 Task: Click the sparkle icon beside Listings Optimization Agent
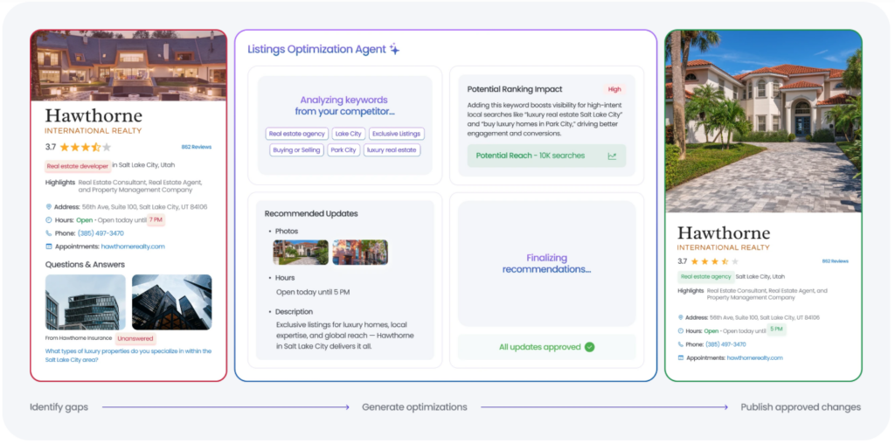tap(395, 49)
